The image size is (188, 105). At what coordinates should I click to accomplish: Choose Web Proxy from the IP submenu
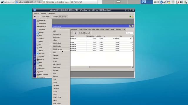pos(61,103)
